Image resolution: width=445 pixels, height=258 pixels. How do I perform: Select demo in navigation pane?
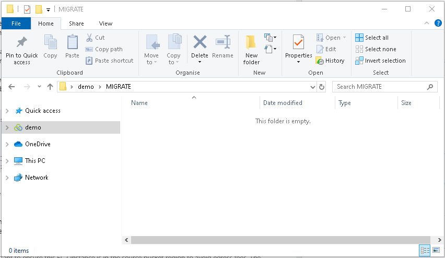tap(33, 127)
